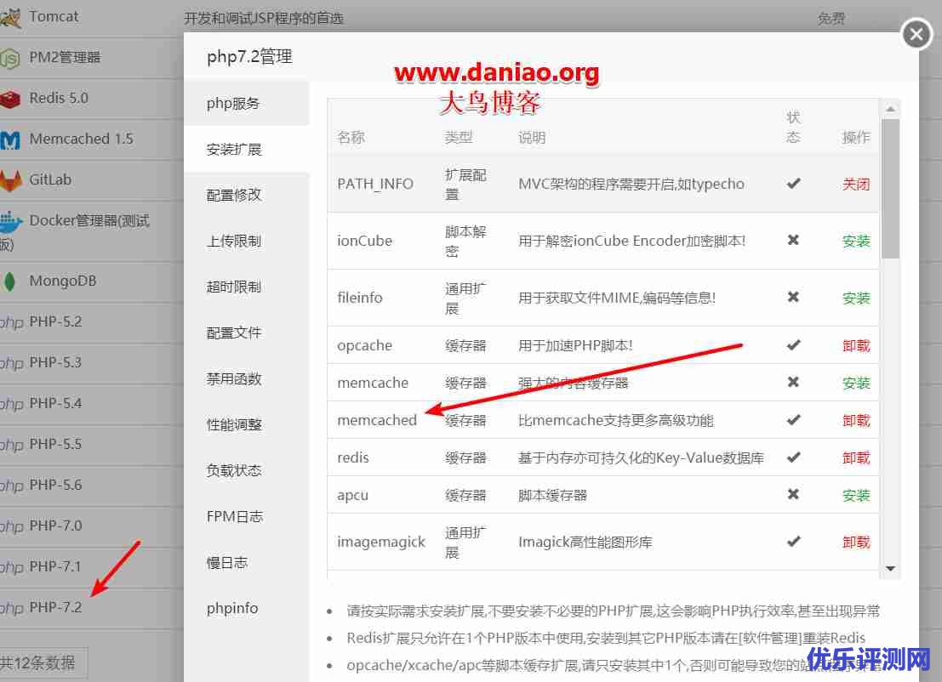Click 卸载 for opcache
The image size is (942, 682).
pos(855,346)
